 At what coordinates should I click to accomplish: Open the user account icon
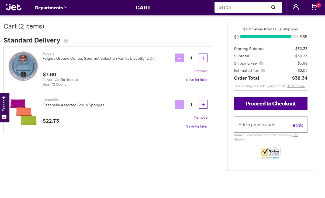tap(296, 7)
